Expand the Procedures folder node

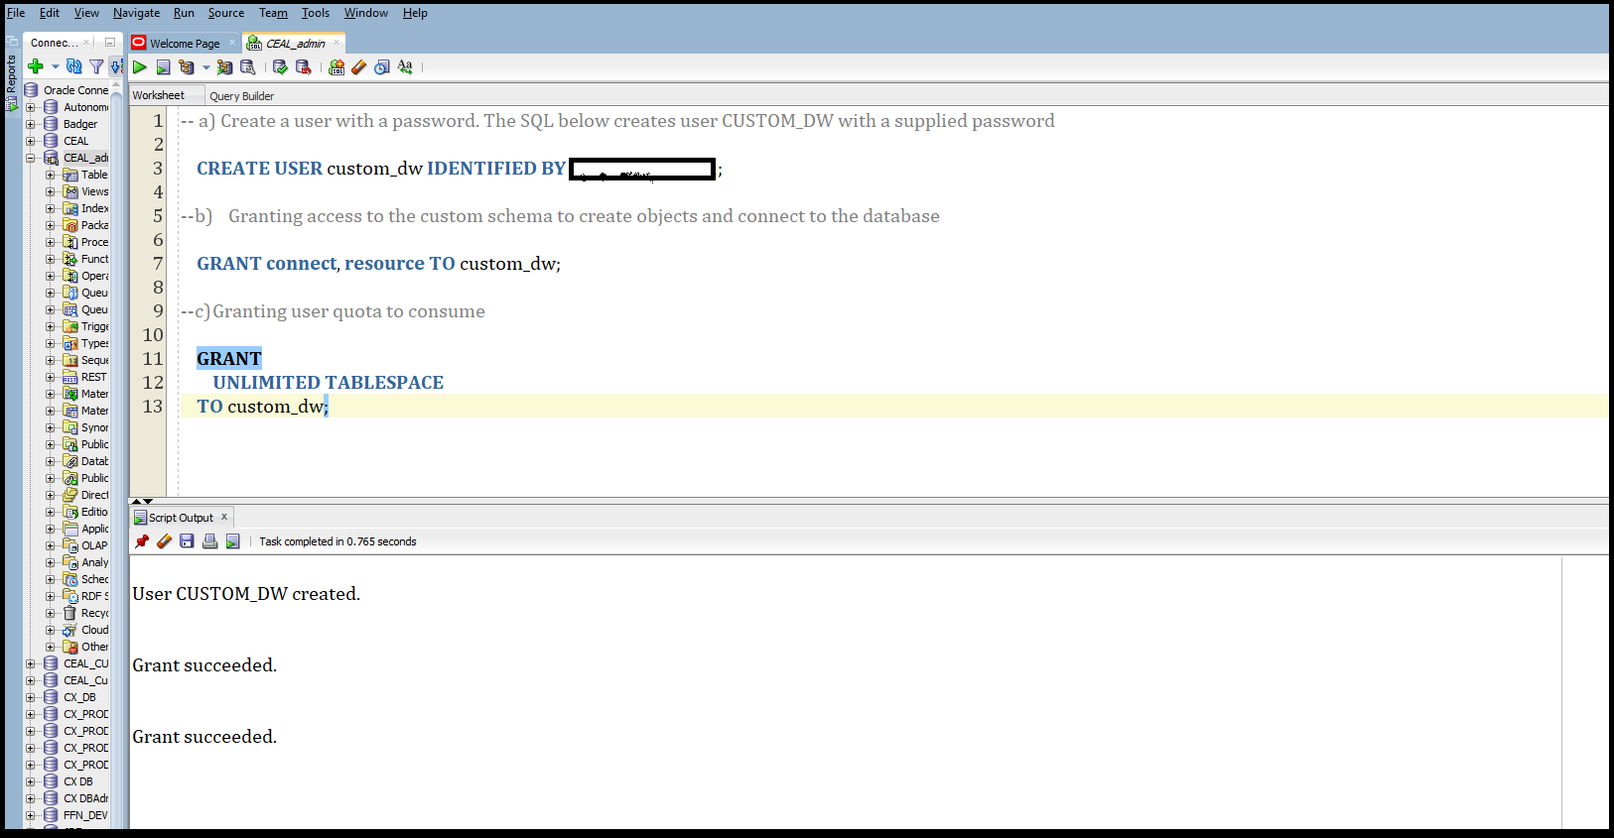(x=51, y=242)
